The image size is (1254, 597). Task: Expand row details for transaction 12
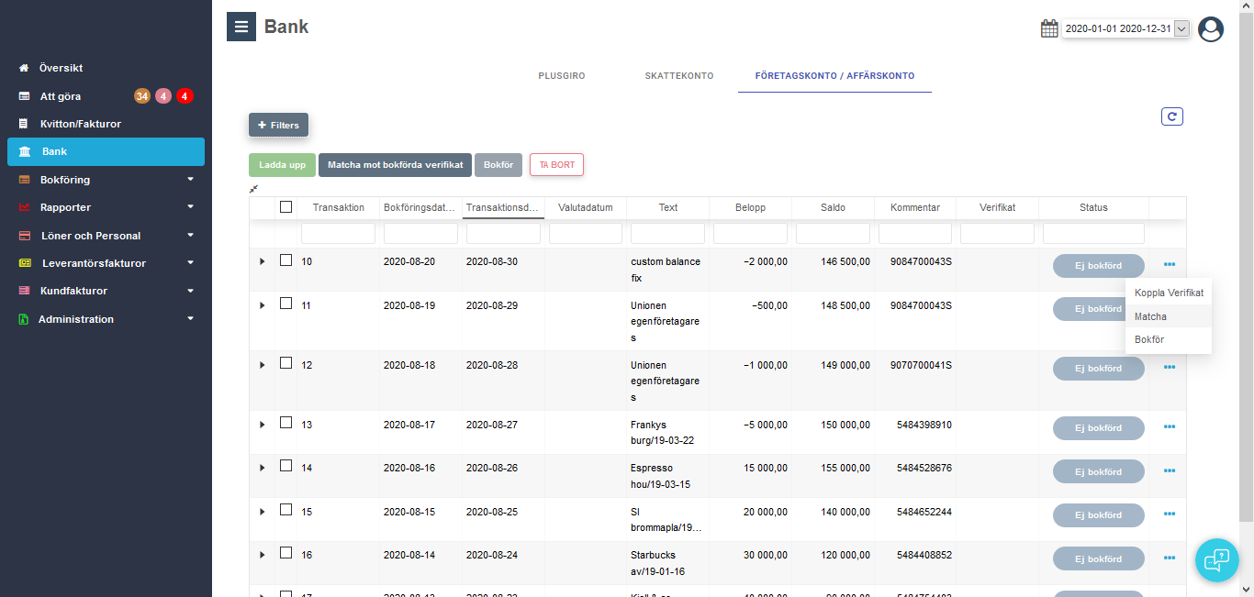pos(262,365)
